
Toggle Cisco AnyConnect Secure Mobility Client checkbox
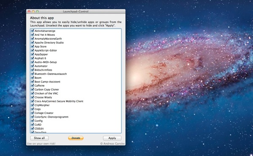pos(32,101)
